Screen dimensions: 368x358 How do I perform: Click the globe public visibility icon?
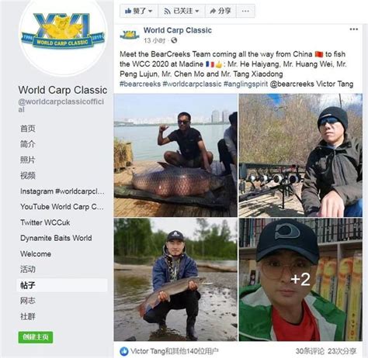(174, 40)
